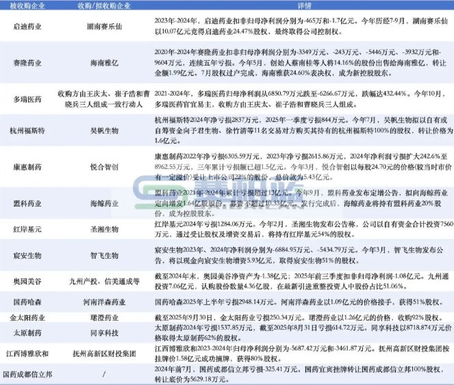Select the 河南洋森药业 cell

click(x=104, y=302)
